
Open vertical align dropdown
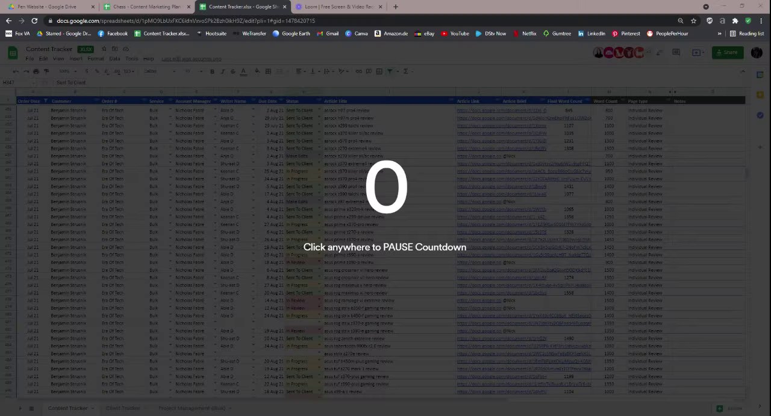pos(314,71)
